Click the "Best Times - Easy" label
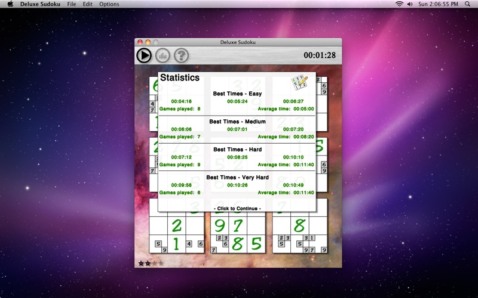 (237, 94)
